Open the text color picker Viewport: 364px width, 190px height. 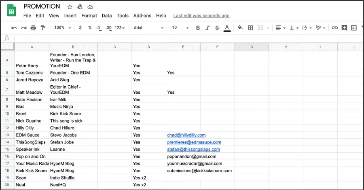[x=227, y=28]
